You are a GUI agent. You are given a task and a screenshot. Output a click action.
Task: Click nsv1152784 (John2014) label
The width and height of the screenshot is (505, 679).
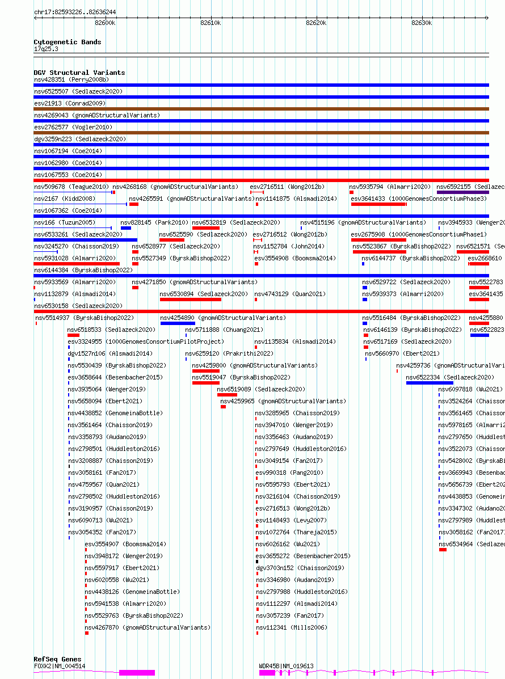[289, 246]
